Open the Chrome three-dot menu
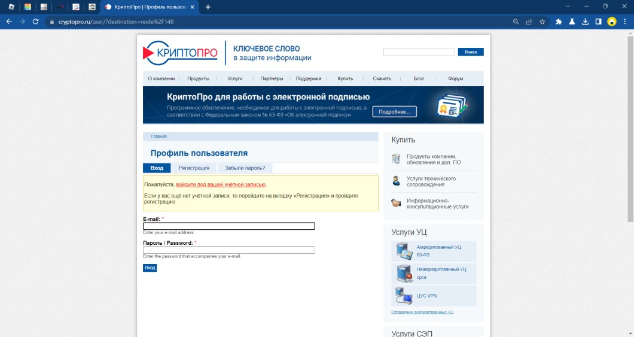 pos(624,22)
